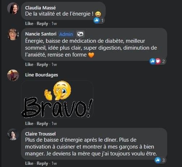View the 3 likes on Claire's comment
The height and width of the screenshot is (167, 182).
pos(160,160)
